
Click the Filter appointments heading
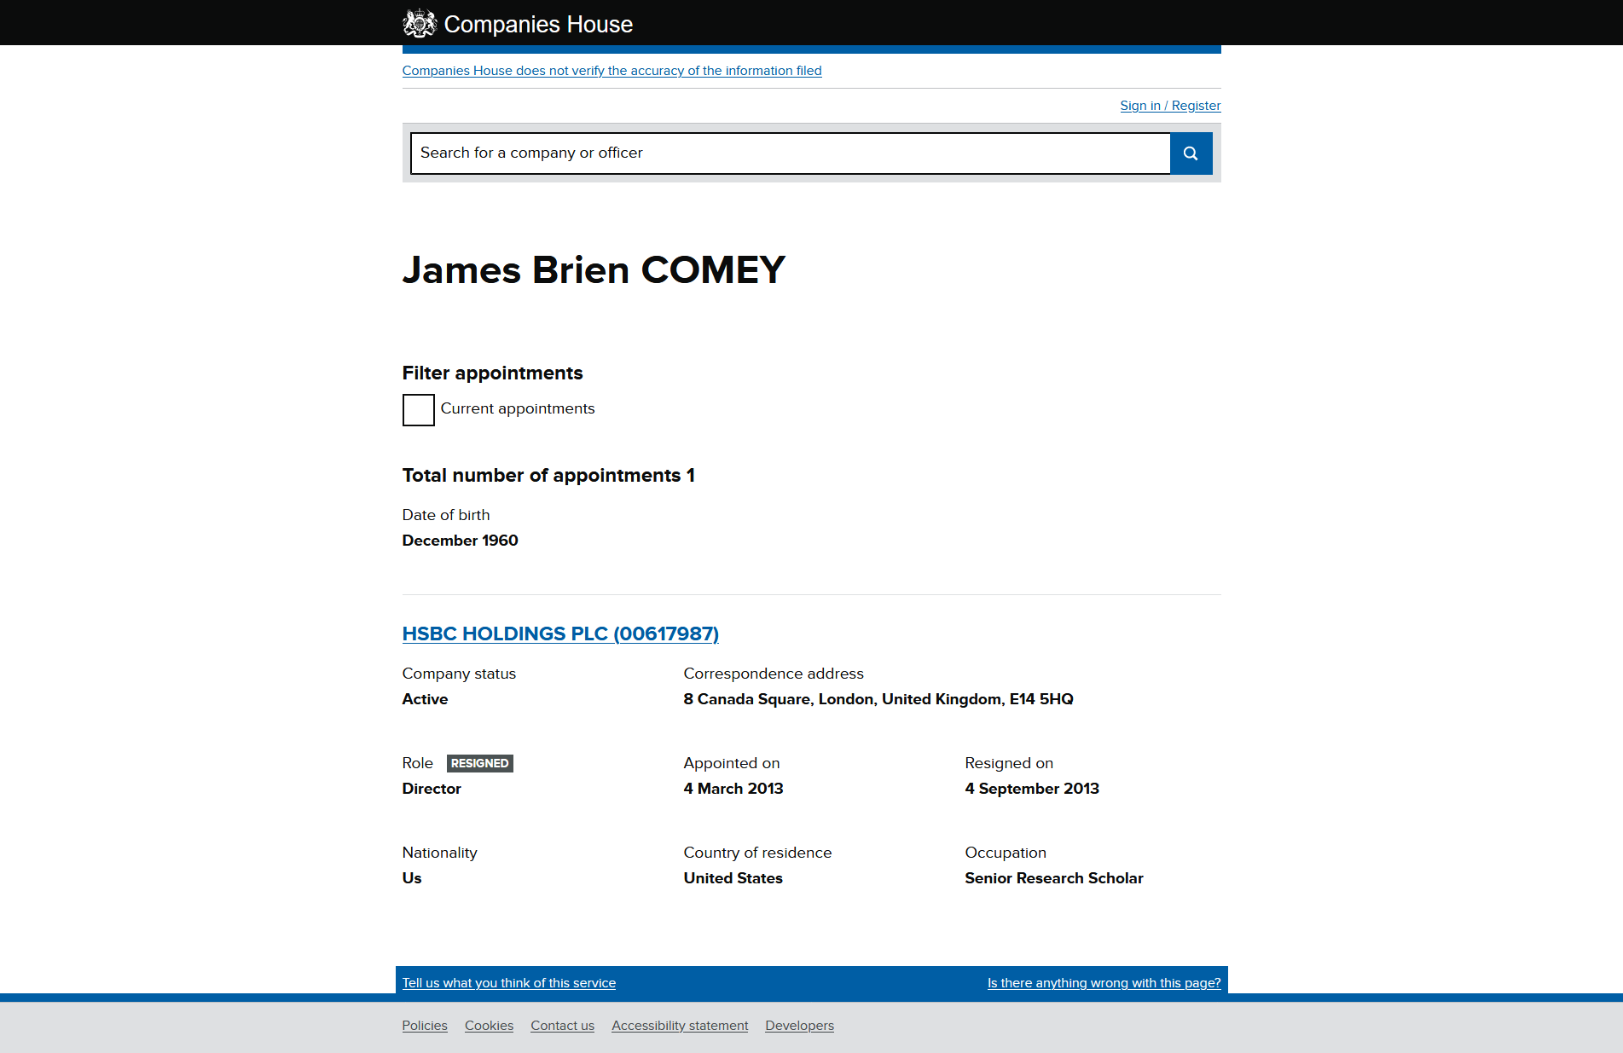(493, 373)
